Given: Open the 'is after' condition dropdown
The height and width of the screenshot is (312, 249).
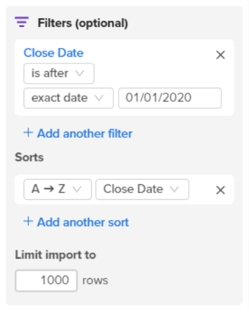Looking at the screenshot, I should [x=59, y=74].
